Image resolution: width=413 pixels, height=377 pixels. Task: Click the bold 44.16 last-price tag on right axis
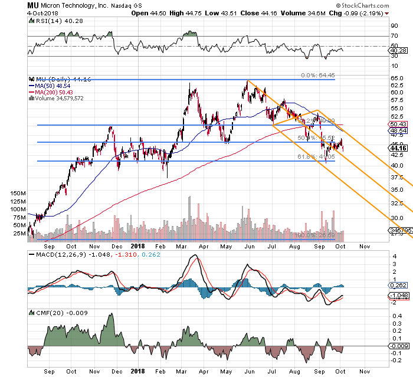(398, 148)
